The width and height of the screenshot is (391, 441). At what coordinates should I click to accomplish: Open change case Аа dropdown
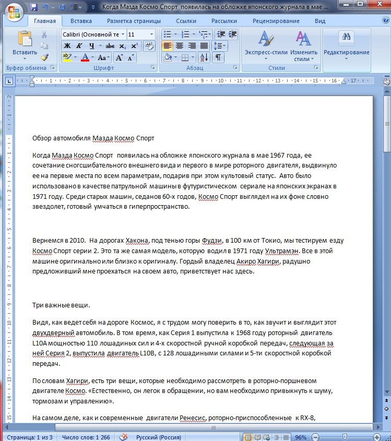point(103,57)
